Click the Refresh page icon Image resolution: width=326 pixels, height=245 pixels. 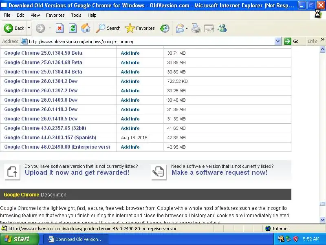[x=73, y=28]
